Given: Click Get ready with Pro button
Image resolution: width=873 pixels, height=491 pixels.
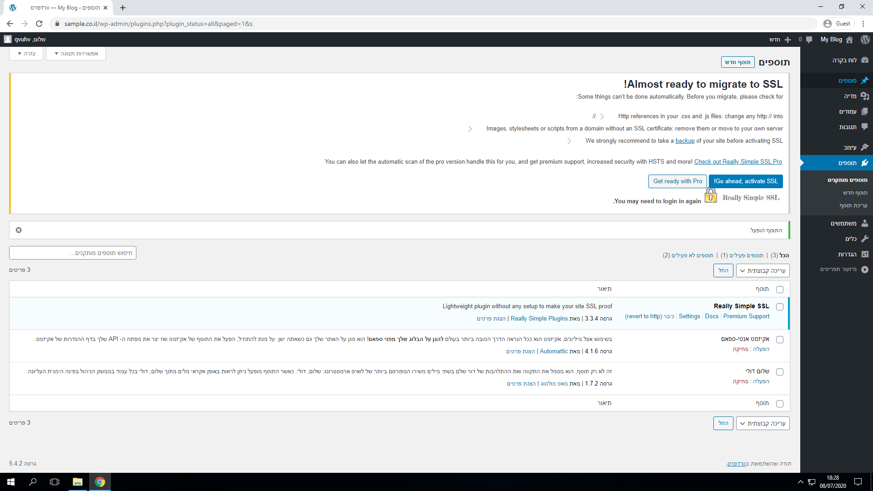Looking at the screenshot, I should [x=677, y=181].
